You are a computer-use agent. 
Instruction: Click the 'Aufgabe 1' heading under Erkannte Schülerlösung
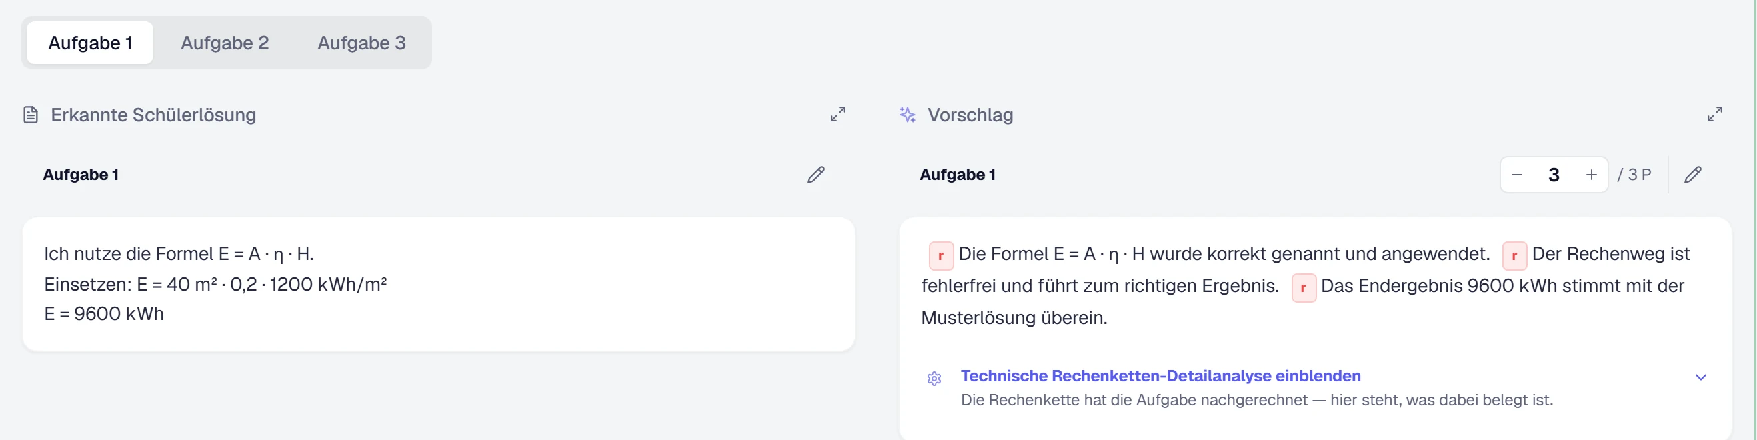tap(81, 175)
